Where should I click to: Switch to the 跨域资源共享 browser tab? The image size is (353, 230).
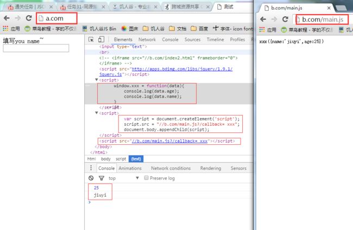(x=186, y=7)
